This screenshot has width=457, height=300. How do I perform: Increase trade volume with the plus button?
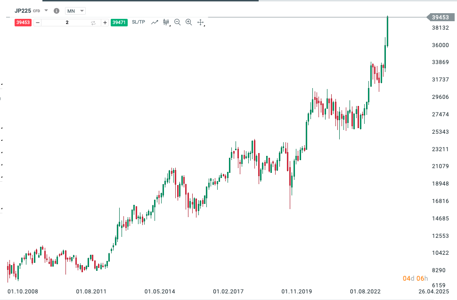(105, 22)
